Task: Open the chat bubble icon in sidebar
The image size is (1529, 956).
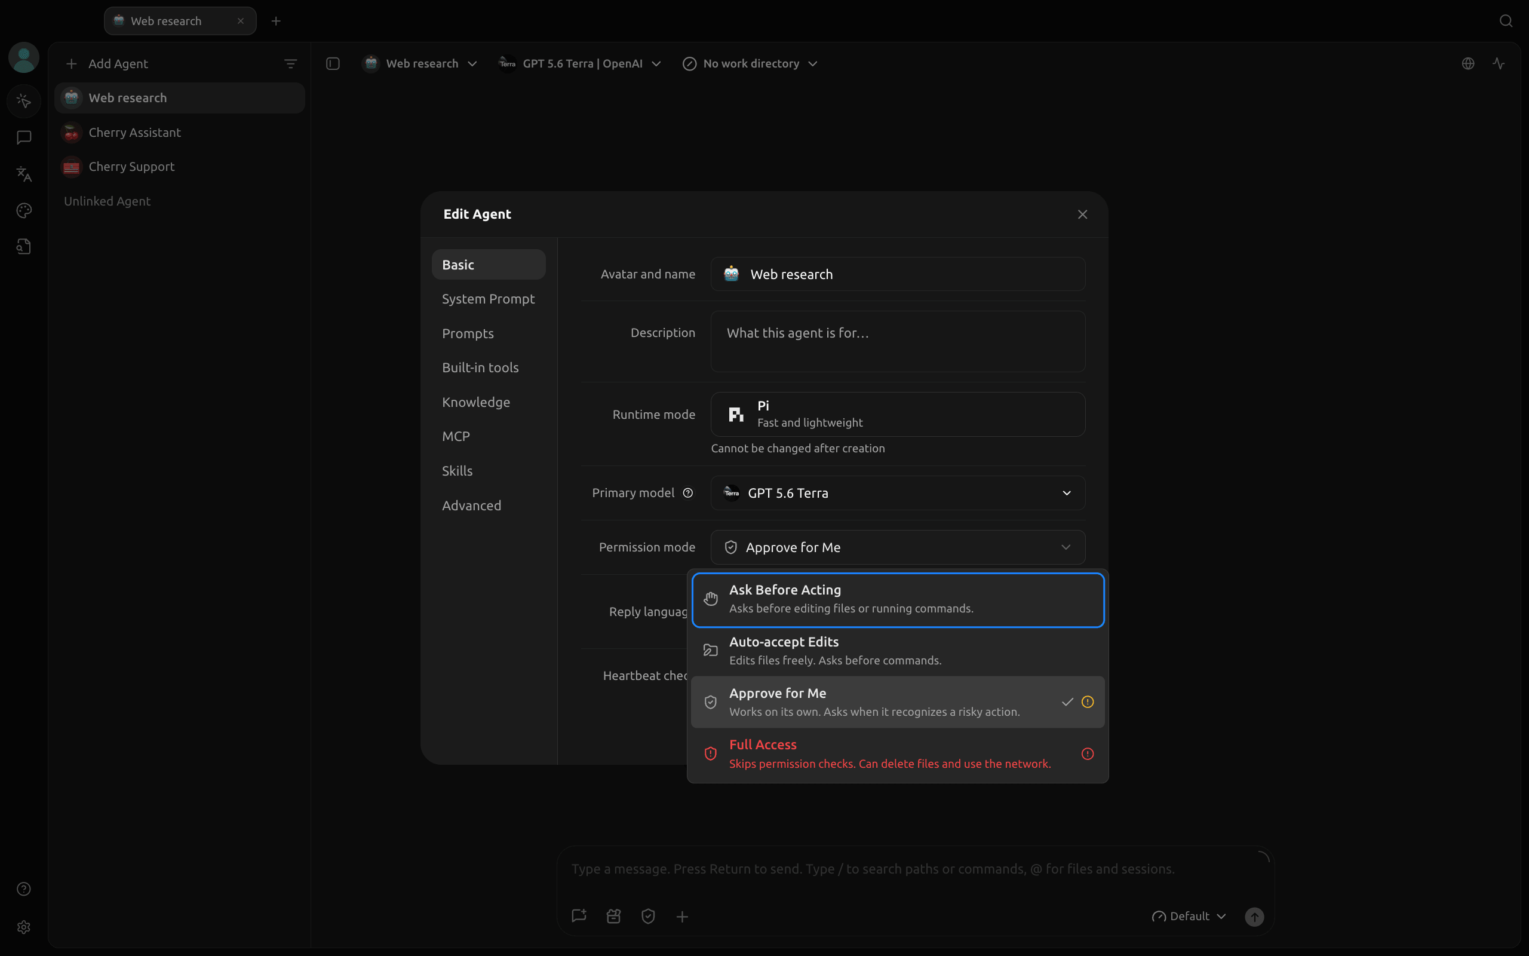Action: click(x=24, y=137)
